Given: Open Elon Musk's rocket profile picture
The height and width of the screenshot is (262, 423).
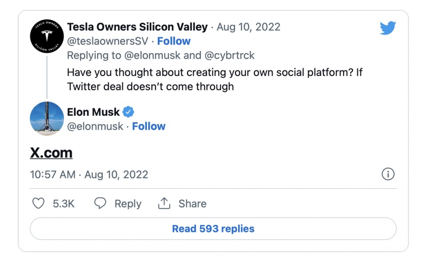Looking at the screenshot, I should click(x=47, y=119).
